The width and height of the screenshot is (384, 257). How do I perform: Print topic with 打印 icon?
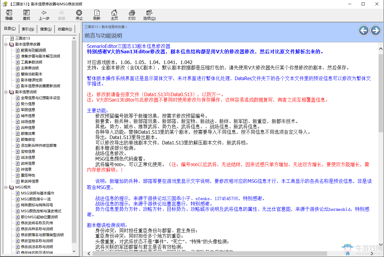point(132,15)
